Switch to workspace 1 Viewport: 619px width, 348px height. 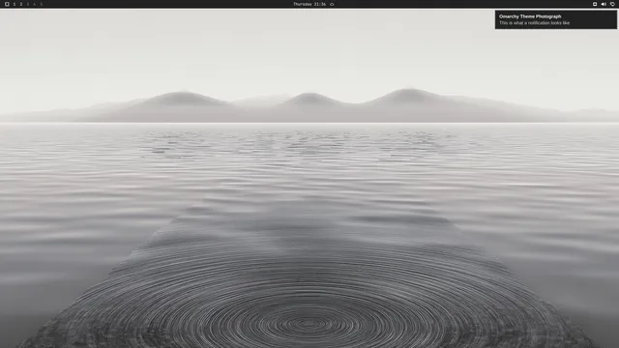pyautogui.click(x=15, y=4)
